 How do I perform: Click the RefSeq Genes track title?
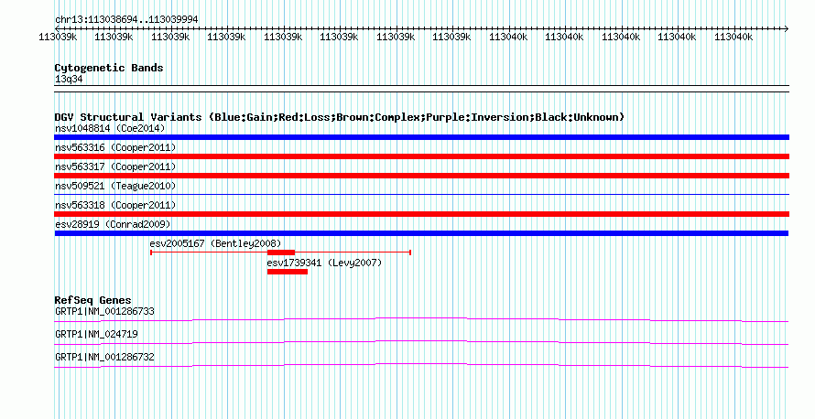click(92, 300)
